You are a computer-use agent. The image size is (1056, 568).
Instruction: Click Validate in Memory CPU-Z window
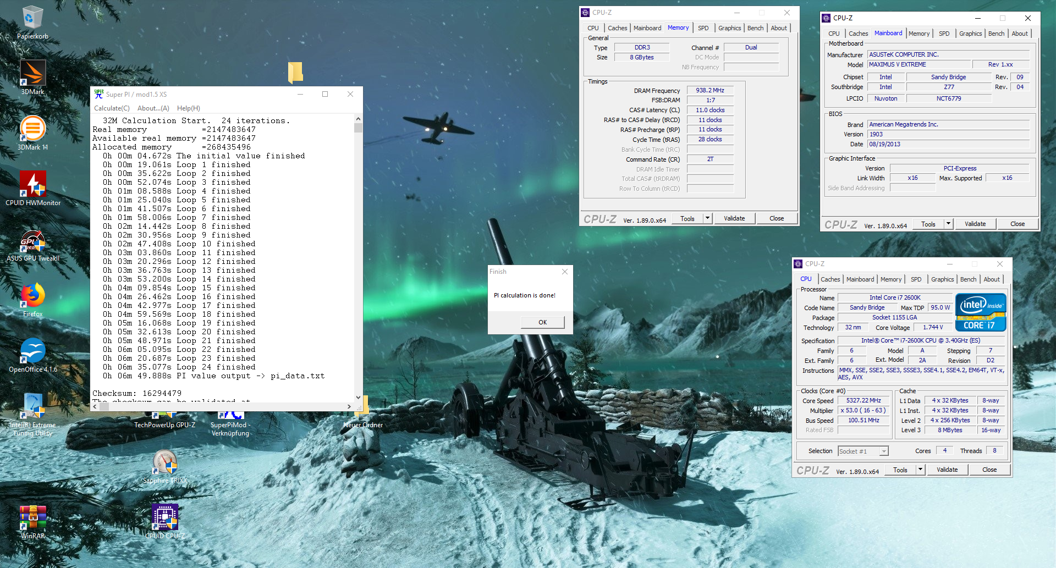tap(734, 218)
